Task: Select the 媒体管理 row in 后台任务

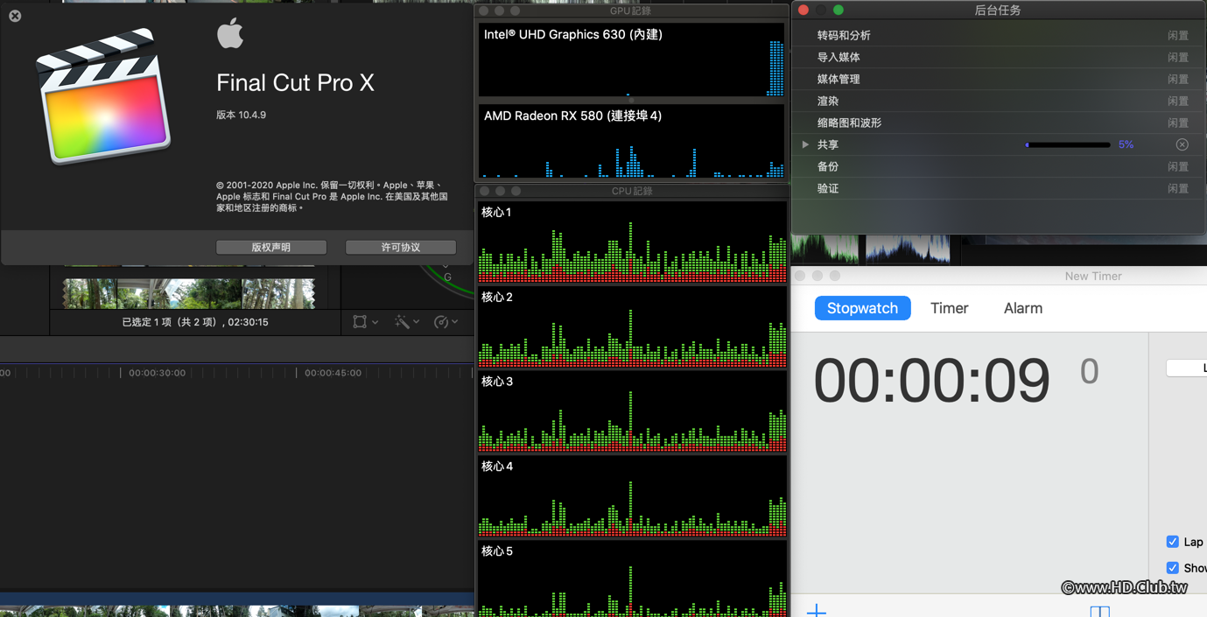Action: [998, 79]
